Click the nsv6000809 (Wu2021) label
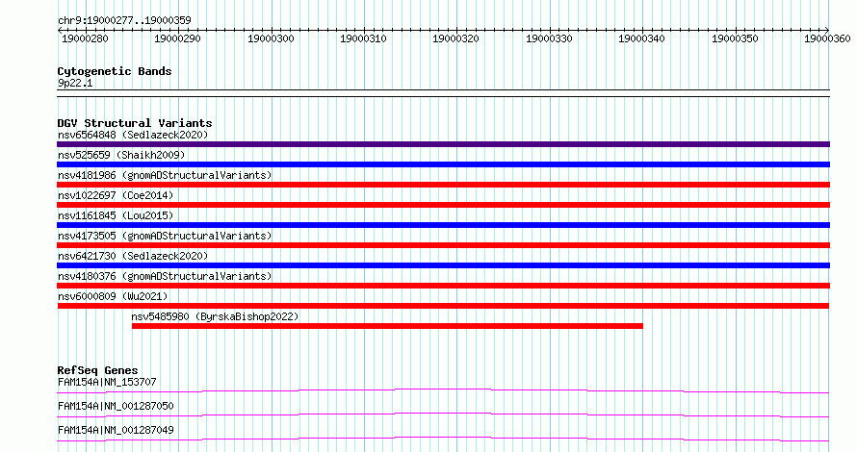 (x=113, y=296)
